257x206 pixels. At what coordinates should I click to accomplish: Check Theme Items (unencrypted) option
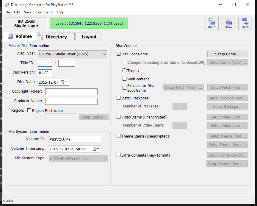[118, 136]
